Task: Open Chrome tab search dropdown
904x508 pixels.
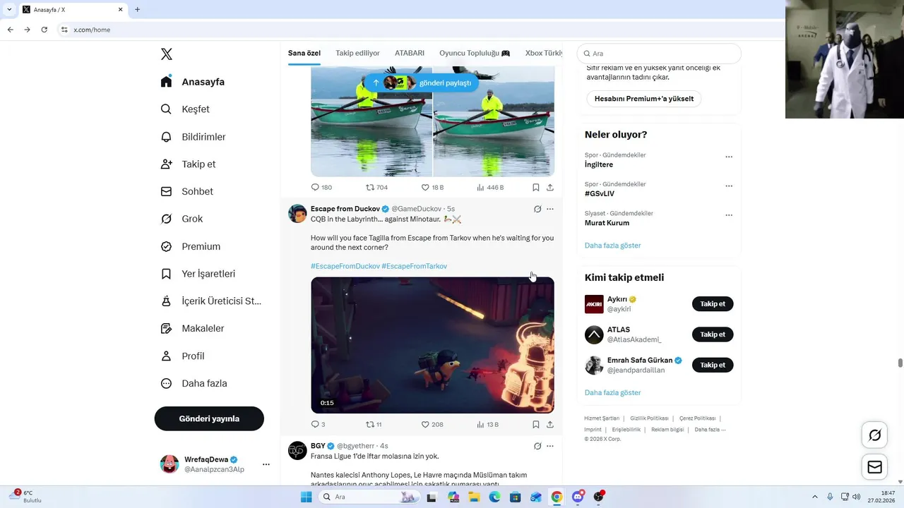Action: tap(8, 10)
